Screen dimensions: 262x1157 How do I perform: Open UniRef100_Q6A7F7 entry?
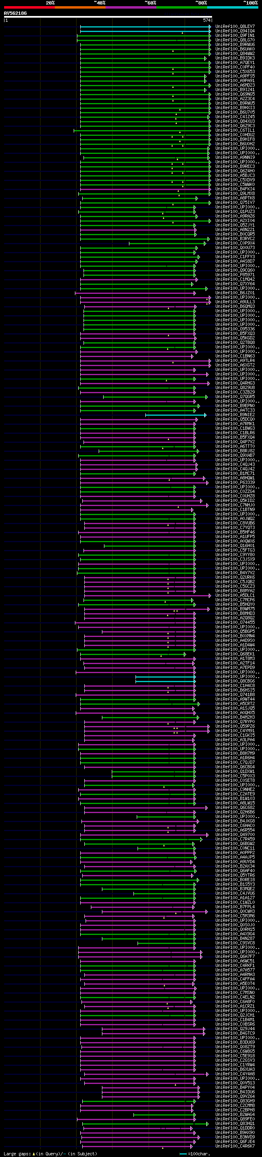(x=235, y=956)
